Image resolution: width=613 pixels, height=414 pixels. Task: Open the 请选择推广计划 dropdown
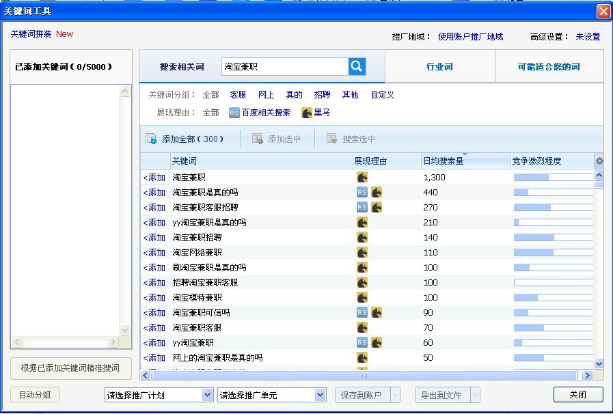pos(159,395)
